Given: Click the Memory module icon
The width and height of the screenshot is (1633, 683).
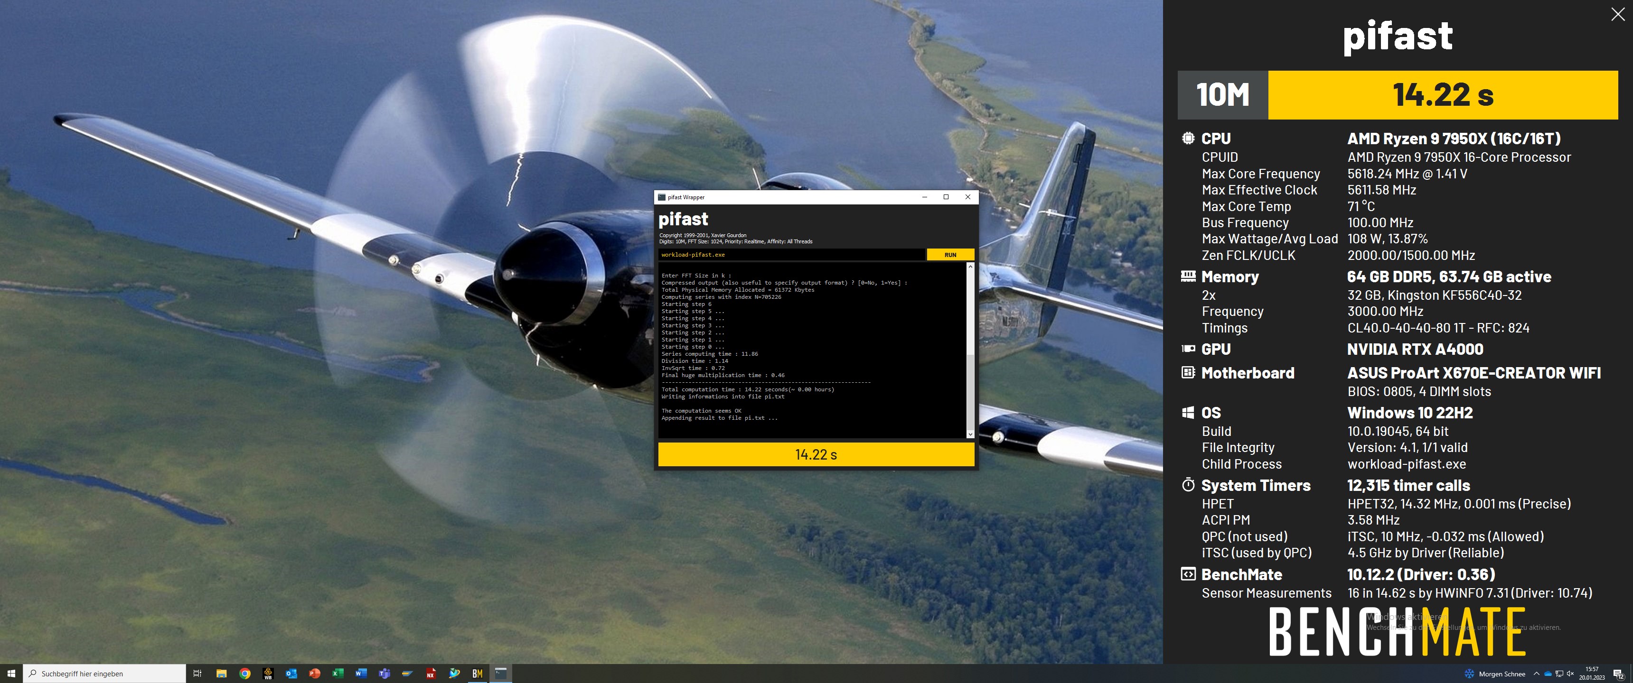Looking at the screenshot, I should coord(1188,276).
